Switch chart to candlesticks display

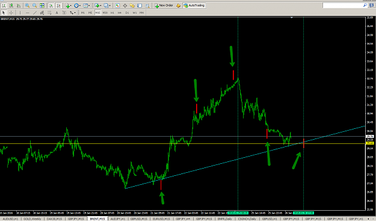point(11,5)
